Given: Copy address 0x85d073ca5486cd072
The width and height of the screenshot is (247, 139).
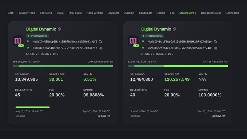Looking at the screenshot, I should 100,48.
